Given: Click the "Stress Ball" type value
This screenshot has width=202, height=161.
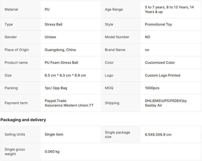Looking at the screenshot, I should pos(53,24).
